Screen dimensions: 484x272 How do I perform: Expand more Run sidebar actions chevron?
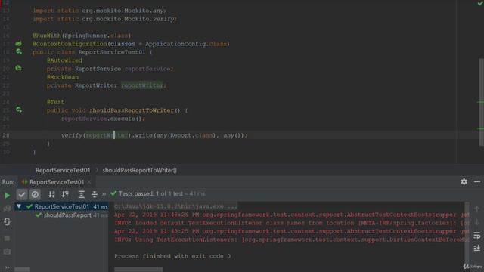pyautogui.click(x=7, y=267)
